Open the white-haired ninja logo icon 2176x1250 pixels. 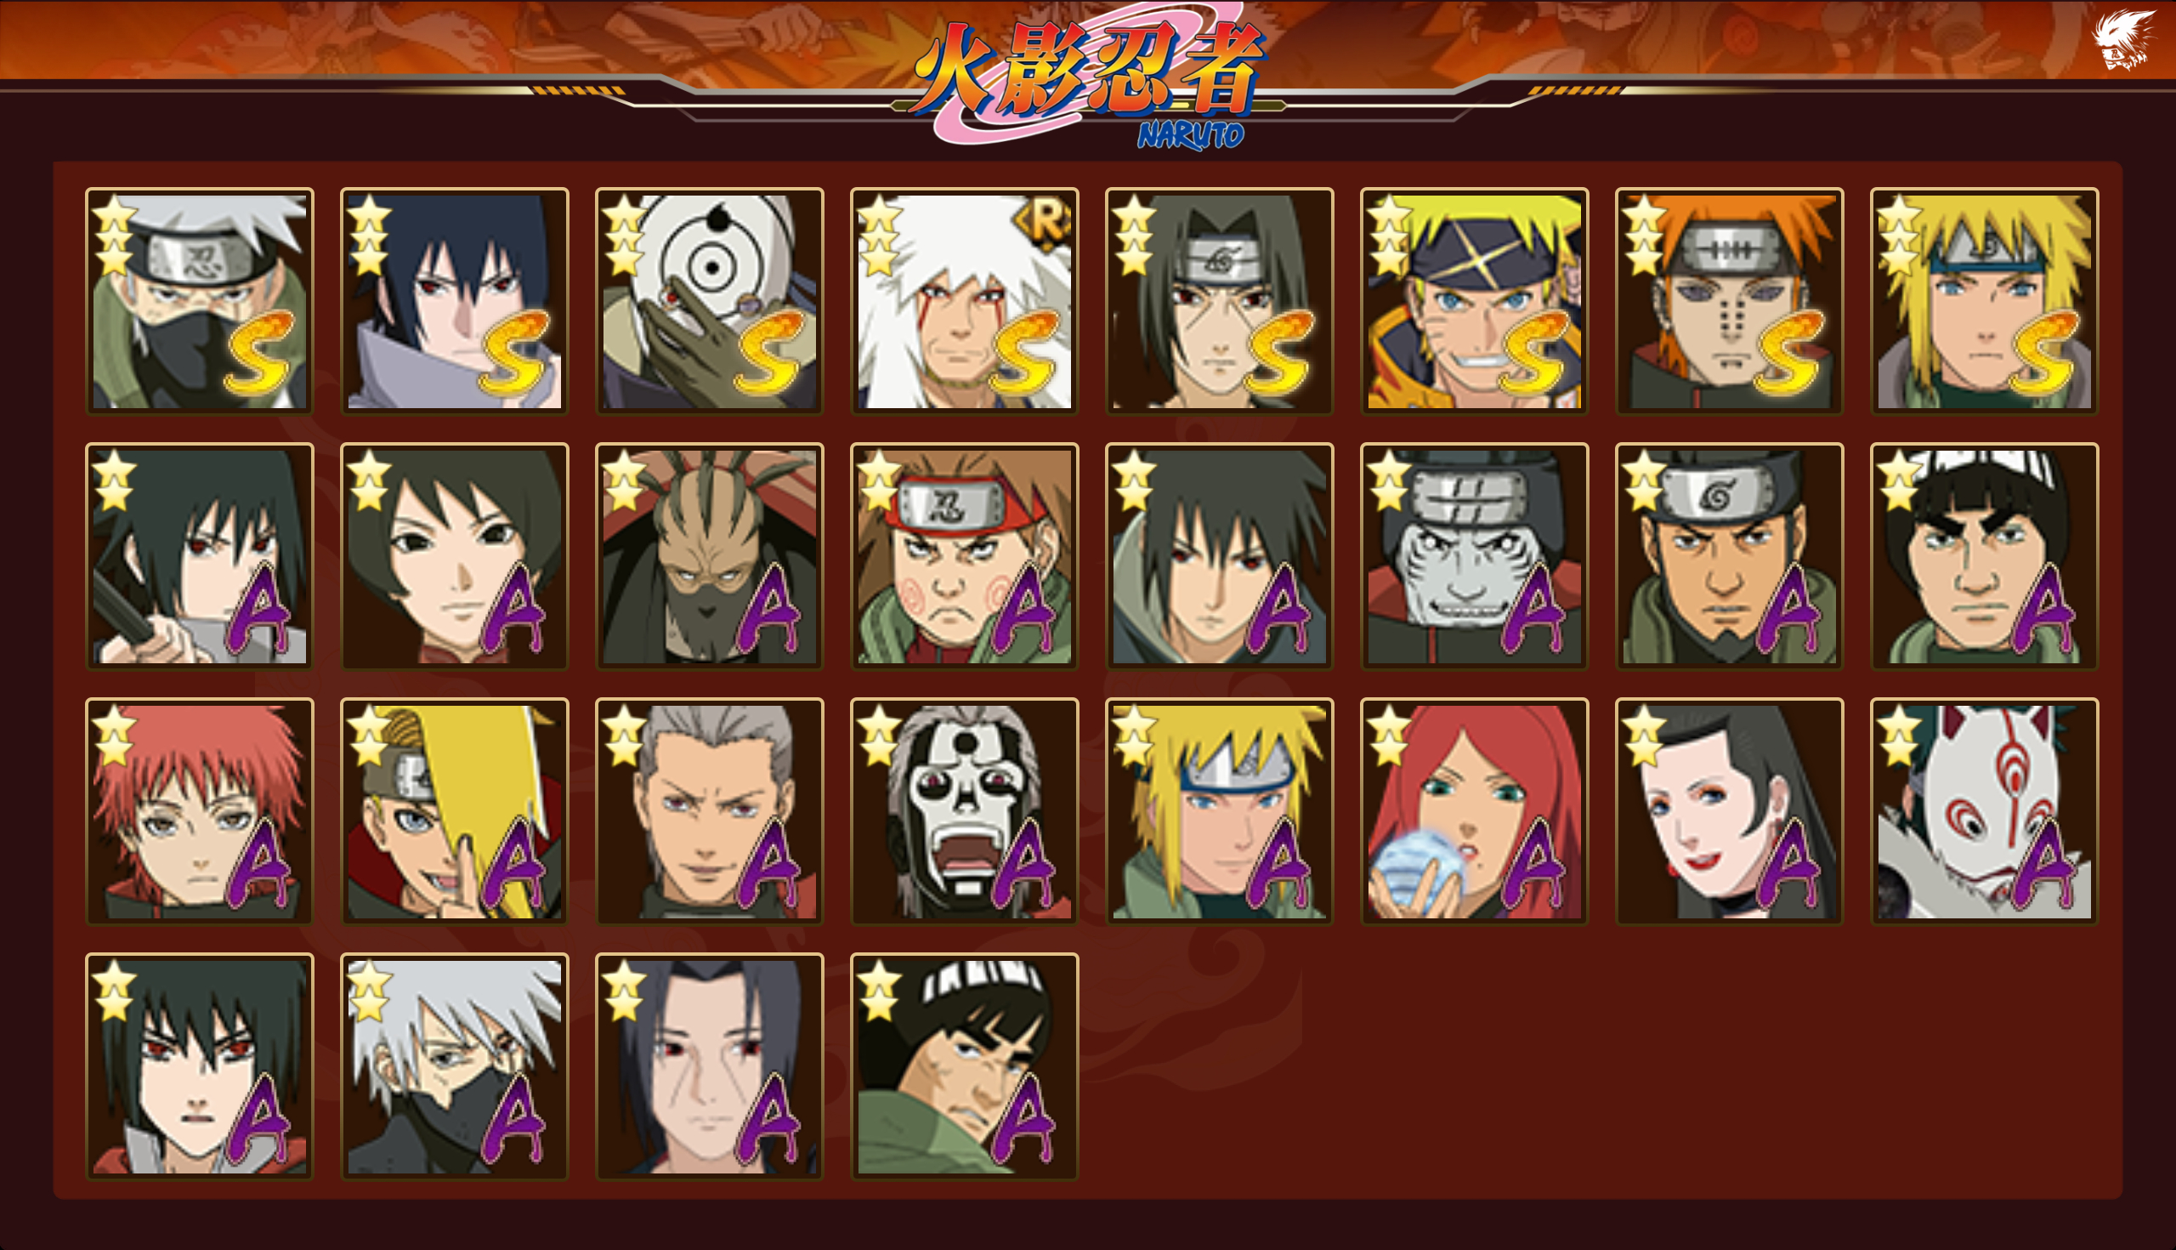point(2122,38)
